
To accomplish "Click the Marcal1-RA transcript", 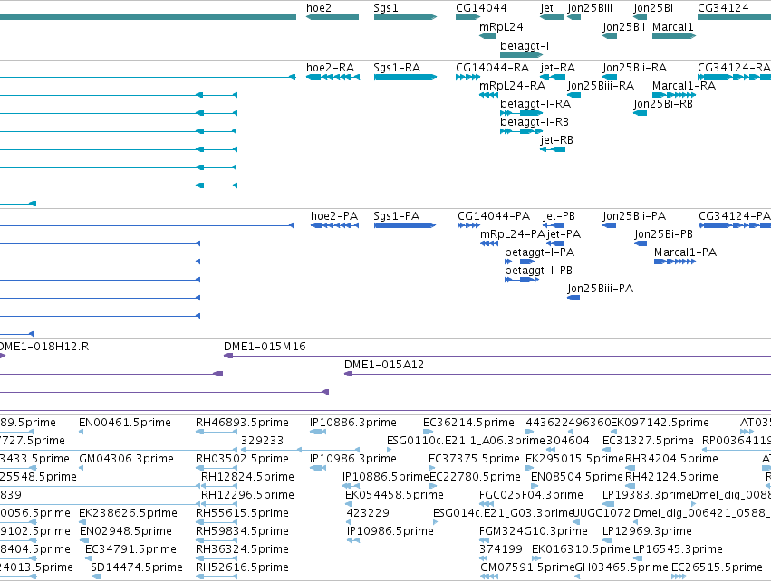I will point(674,95).
